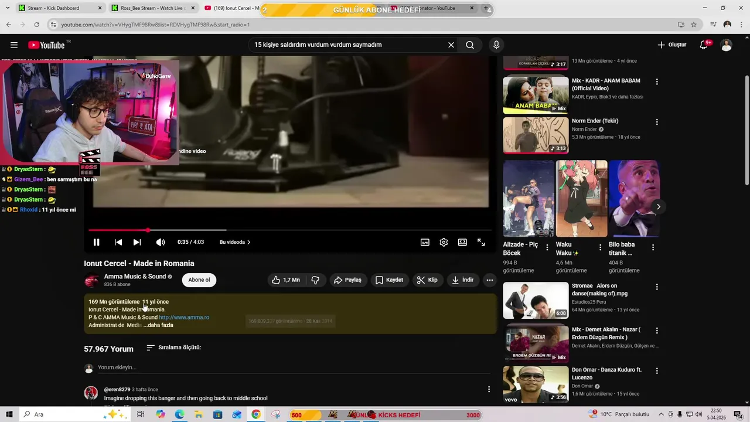The height and width of the screenshot is (422, 750).
Task: Play the Stromae Alors on danse thumbnail
Action: tap(536, 301)
